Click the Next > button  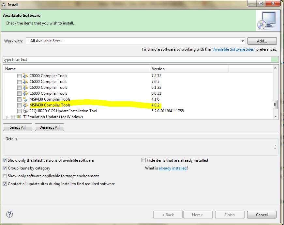pyautogui.click(x=198, y=215)
